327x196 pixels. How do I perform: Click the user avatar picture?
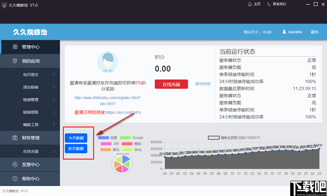(108, 62)
